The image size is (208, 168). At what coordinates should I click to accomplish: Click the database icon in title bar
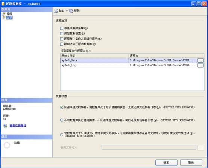pyautogui.click(x=3, y=4)
